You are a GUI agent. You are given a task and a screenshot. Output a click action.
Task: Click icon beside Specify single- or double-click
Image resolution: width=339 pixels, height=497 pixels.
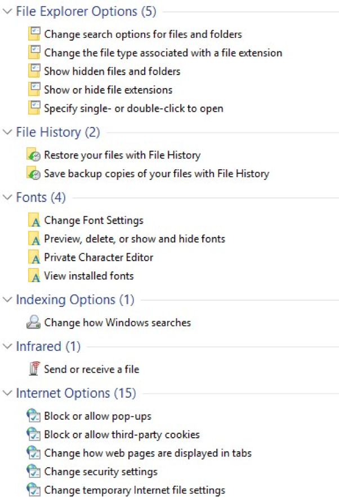[34, 108]
